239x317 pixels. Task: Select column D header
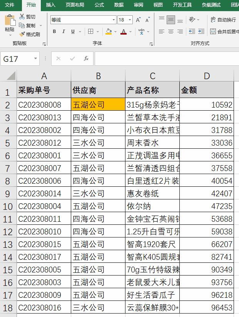pyautogui.click(x=207, y=76)
